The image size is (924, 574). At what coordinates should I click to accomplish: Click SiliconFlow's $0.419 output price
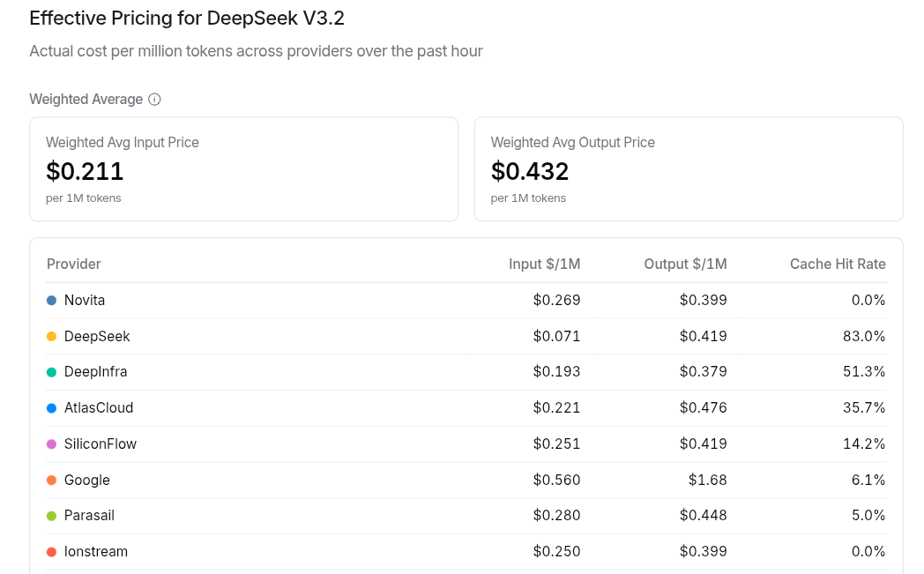[703, 444]
